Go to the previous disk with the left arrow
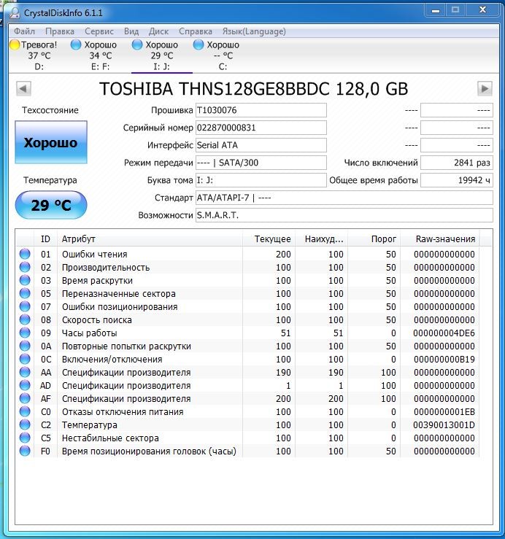The width and height of the screenshot is (505, 539). coord(24,89)
